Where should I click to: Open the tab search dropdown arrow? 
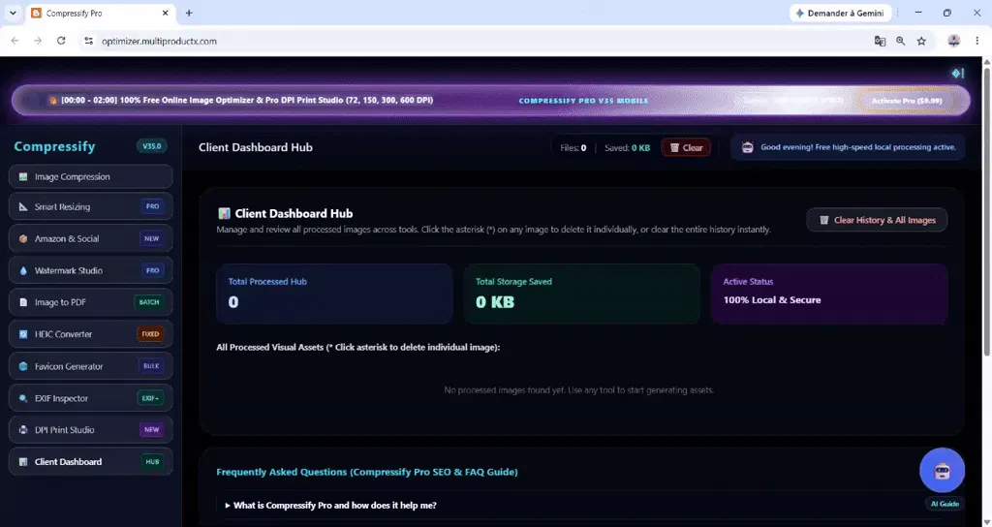(13, 13)
